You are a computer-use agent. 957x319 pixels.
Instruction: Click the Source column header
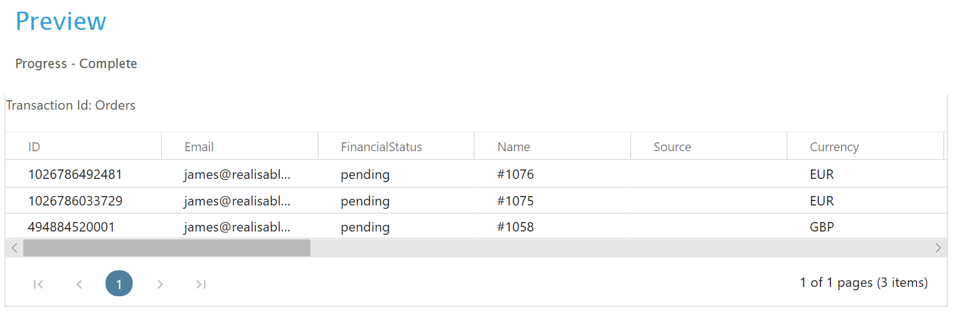672,147
